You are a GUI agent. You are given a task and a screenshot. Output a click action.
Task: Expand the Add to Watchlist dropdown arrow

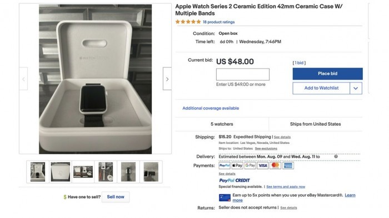(356, 88)
